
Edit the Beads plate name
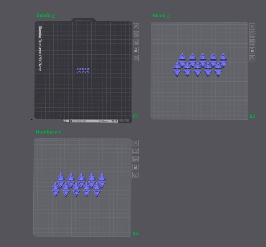53,16
